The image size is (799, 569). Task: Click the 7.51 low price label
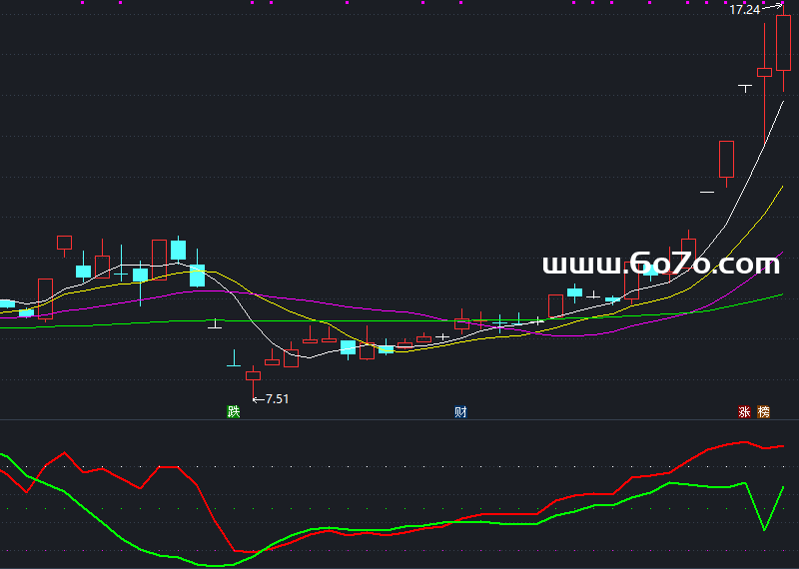click(276, 399)
